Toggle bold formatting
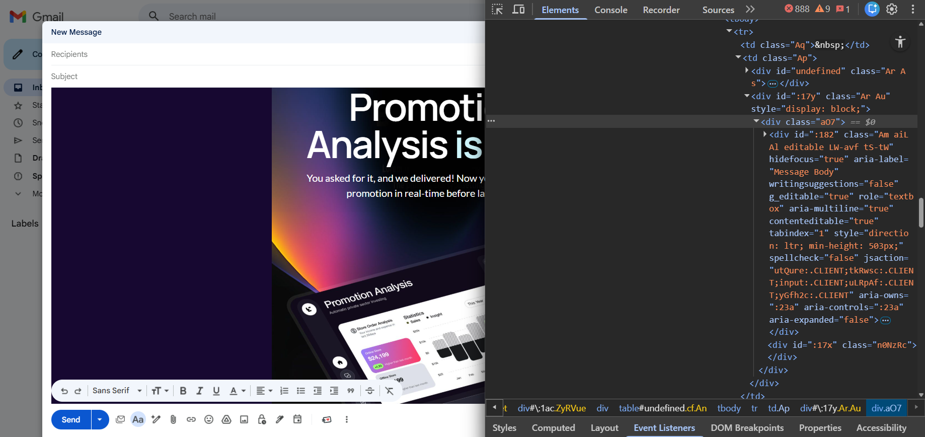Screen dimensions: 925x437 [x=183, y=391]
